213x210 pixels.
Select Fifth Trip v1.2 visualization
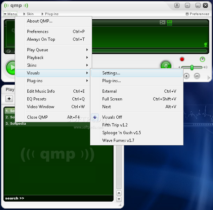click(137, 125)
